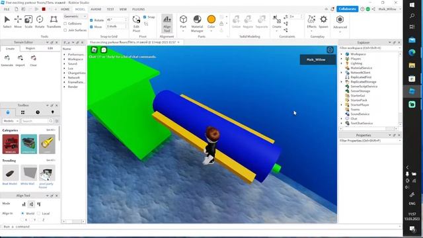Open the Toolbox Inventory grid tab
The image size is (423, 238).
click(22, 112)
